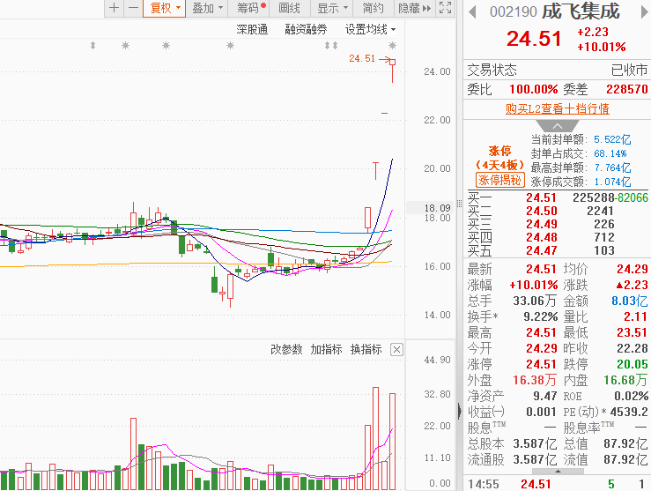Click the 净资产 value 9.47

point(545,397)
